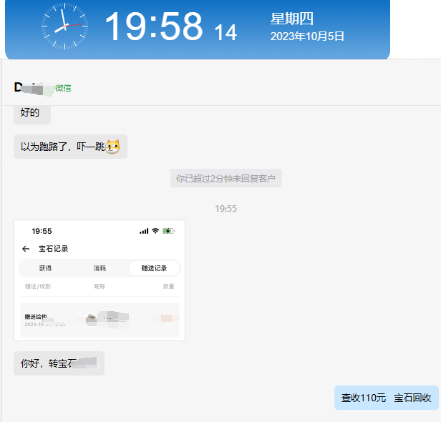Viewport: 441px width, 422px height.
Task: Select the 获得 tab
Action: tap(45, 268)
